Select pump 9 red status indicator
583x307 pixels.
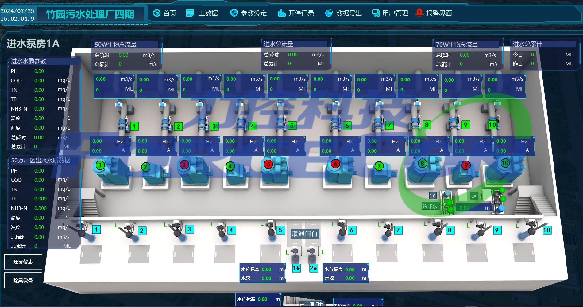tap(466, 165)
